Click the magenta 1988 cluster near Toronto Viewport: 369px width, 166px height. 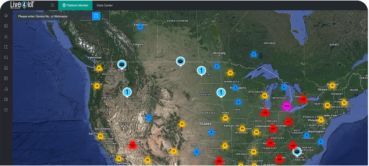tap(287, 106)
